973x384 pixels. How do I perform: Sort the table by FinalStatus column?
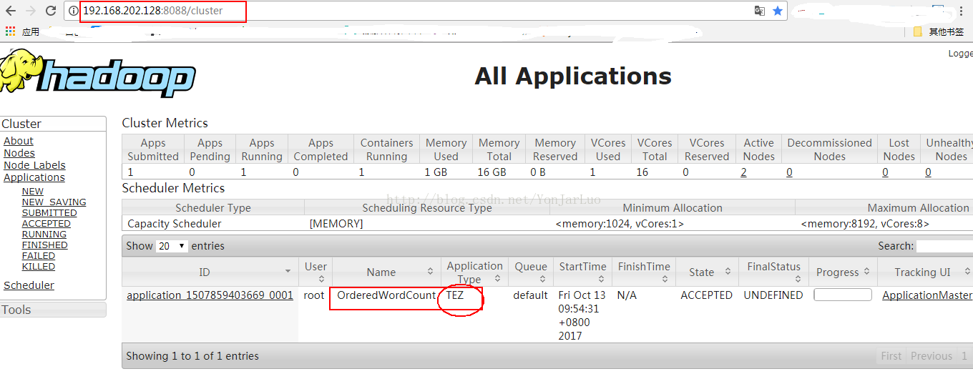pos(774,272)
